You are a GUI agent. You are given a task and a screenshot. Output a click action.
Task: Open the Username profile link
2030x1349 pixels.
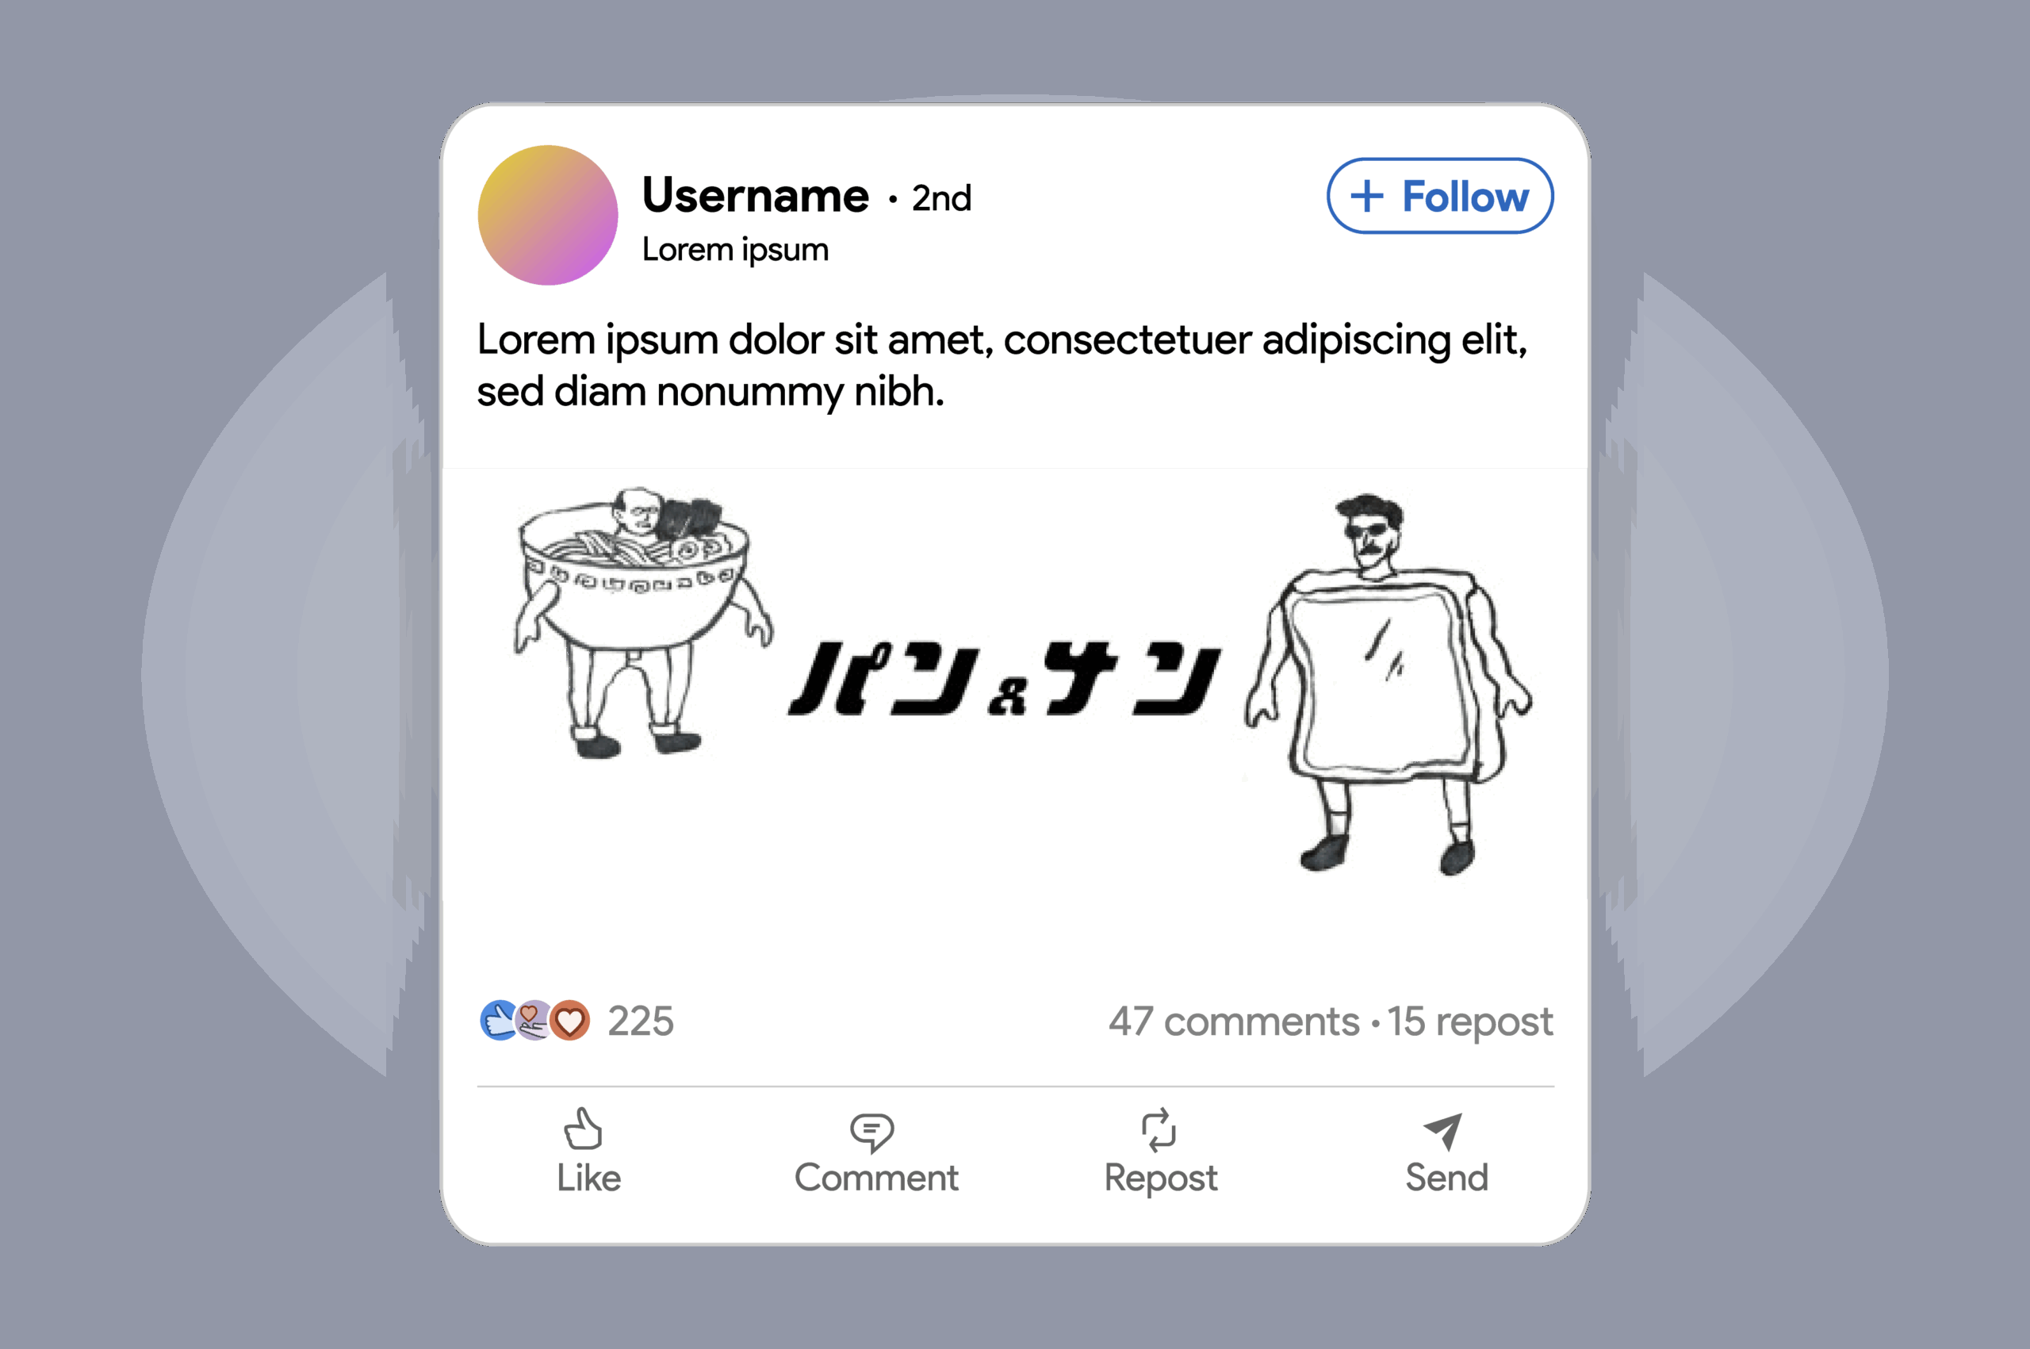(755, 194)
